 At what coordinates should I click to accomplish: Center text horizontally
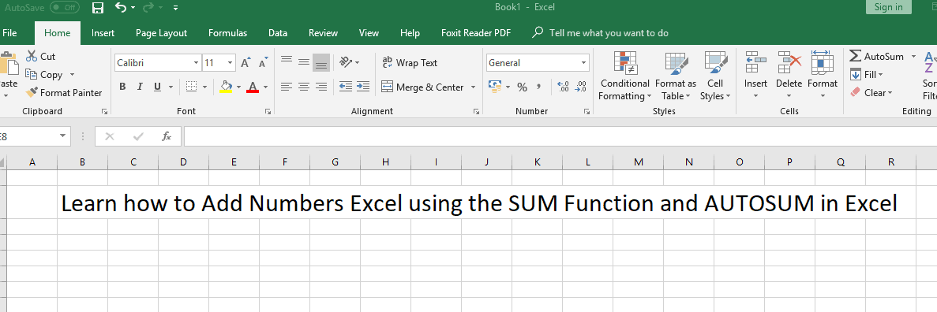coord(304,87)
